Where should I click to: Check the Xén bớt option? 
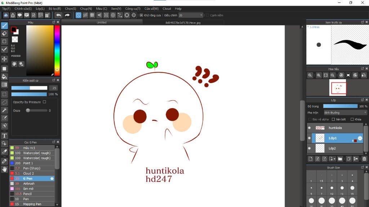click(333, 119)
